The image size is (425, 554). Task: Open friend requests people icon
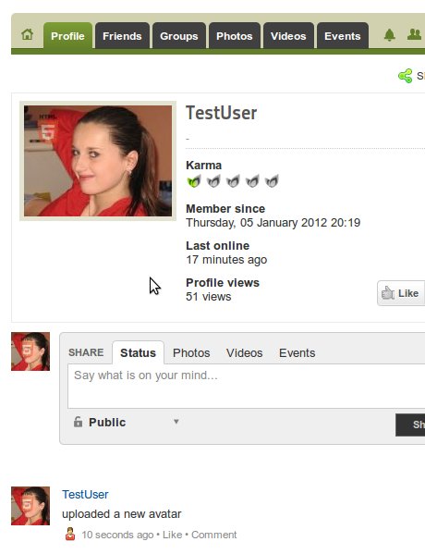(x=415, y=34)
